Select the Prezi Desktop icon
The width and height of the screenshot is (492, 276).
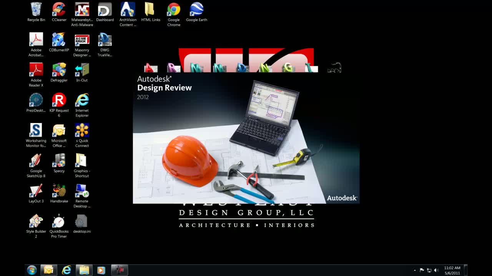(36, 103)
